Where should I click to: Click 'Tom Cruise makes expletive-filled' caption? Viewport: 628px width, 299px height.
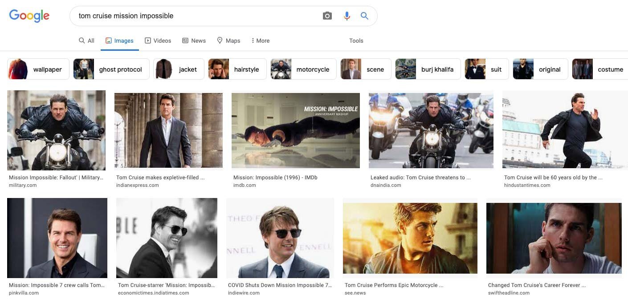click(160, 178)
